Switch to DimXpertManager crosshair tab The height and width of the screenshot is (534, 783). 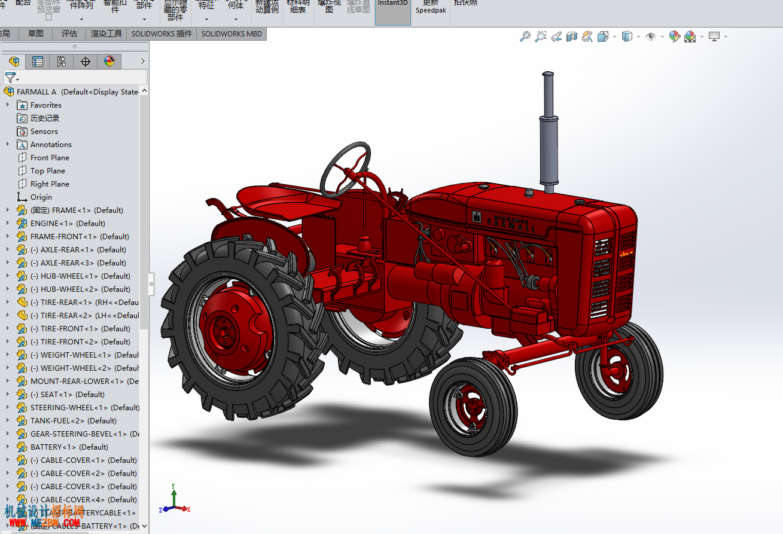pos(86,61)
